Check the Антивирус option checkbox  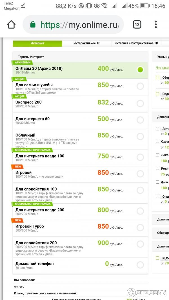click(157, 129)
